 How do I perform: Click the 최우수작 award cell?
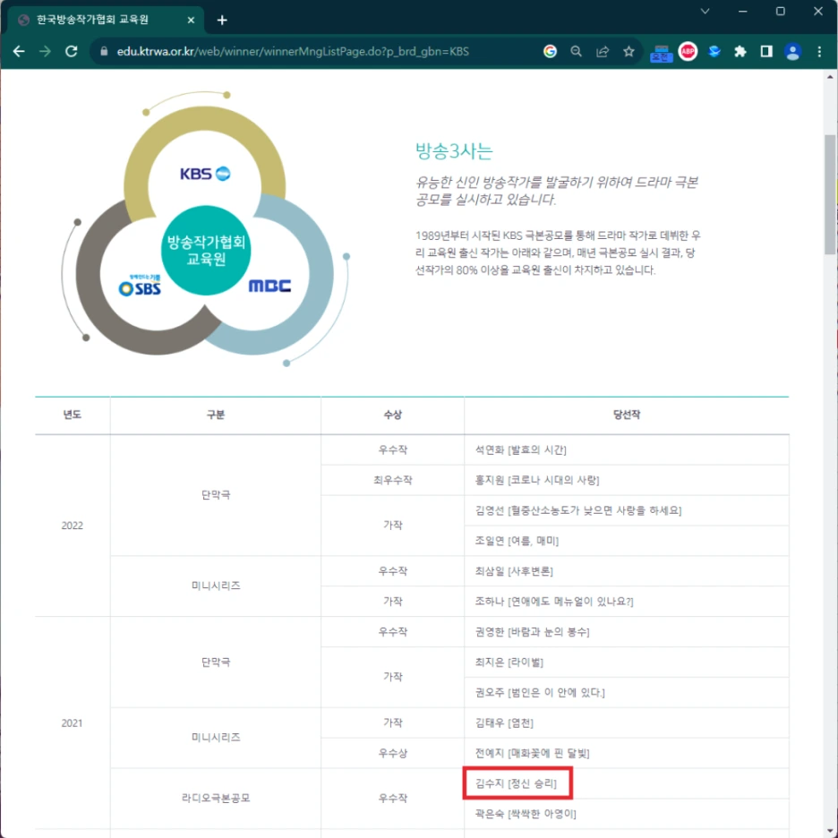coord(392,481)
